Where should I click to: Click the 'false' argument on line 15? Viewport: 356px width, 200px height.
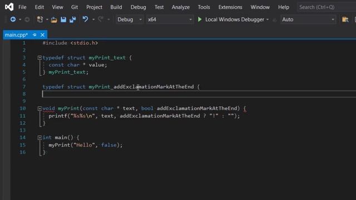pos(109,145)
